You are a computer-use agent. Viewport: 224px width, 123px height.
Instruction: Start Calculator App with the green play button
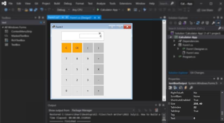coord(98,10)
